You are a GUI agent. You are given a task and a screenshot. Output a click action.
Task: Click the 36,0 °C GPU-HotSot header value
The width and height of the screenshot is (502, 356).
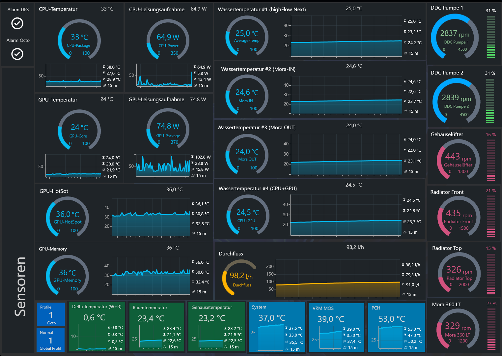pyautogui.click(x=175, y=190)
